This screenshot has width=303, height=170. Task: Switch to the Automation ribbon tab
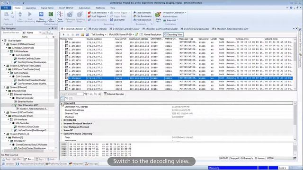point(84,8)
